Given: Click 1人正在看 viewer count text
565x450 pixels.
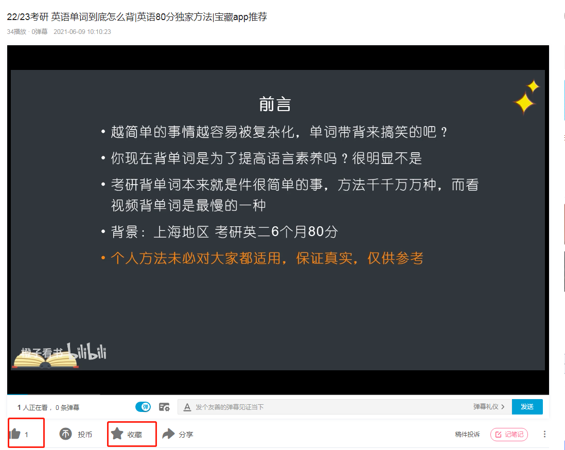Looking at the screenshot, I should pyautogui.click(x=32, y=407).
